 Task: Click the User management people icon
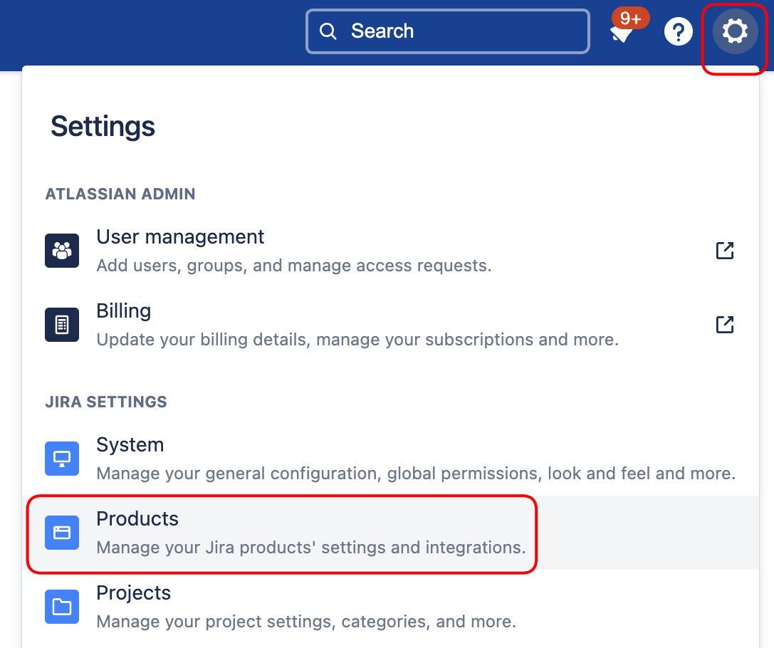[x=62, y=251]
